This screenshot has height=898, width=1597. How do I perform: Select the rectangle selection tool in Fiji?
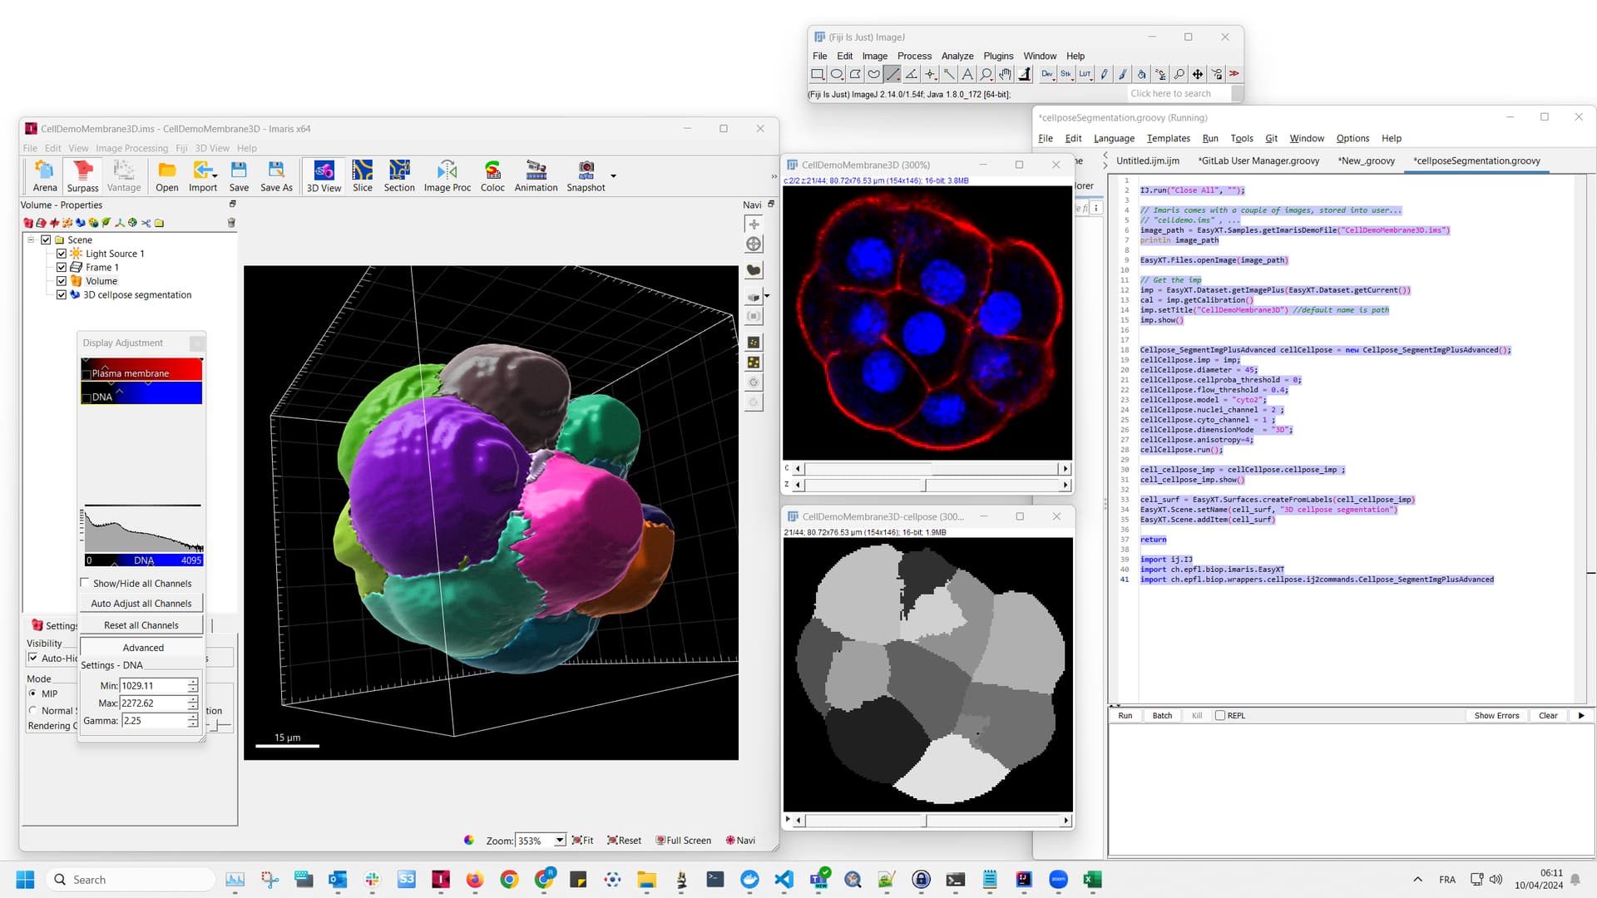click(817, 73)
